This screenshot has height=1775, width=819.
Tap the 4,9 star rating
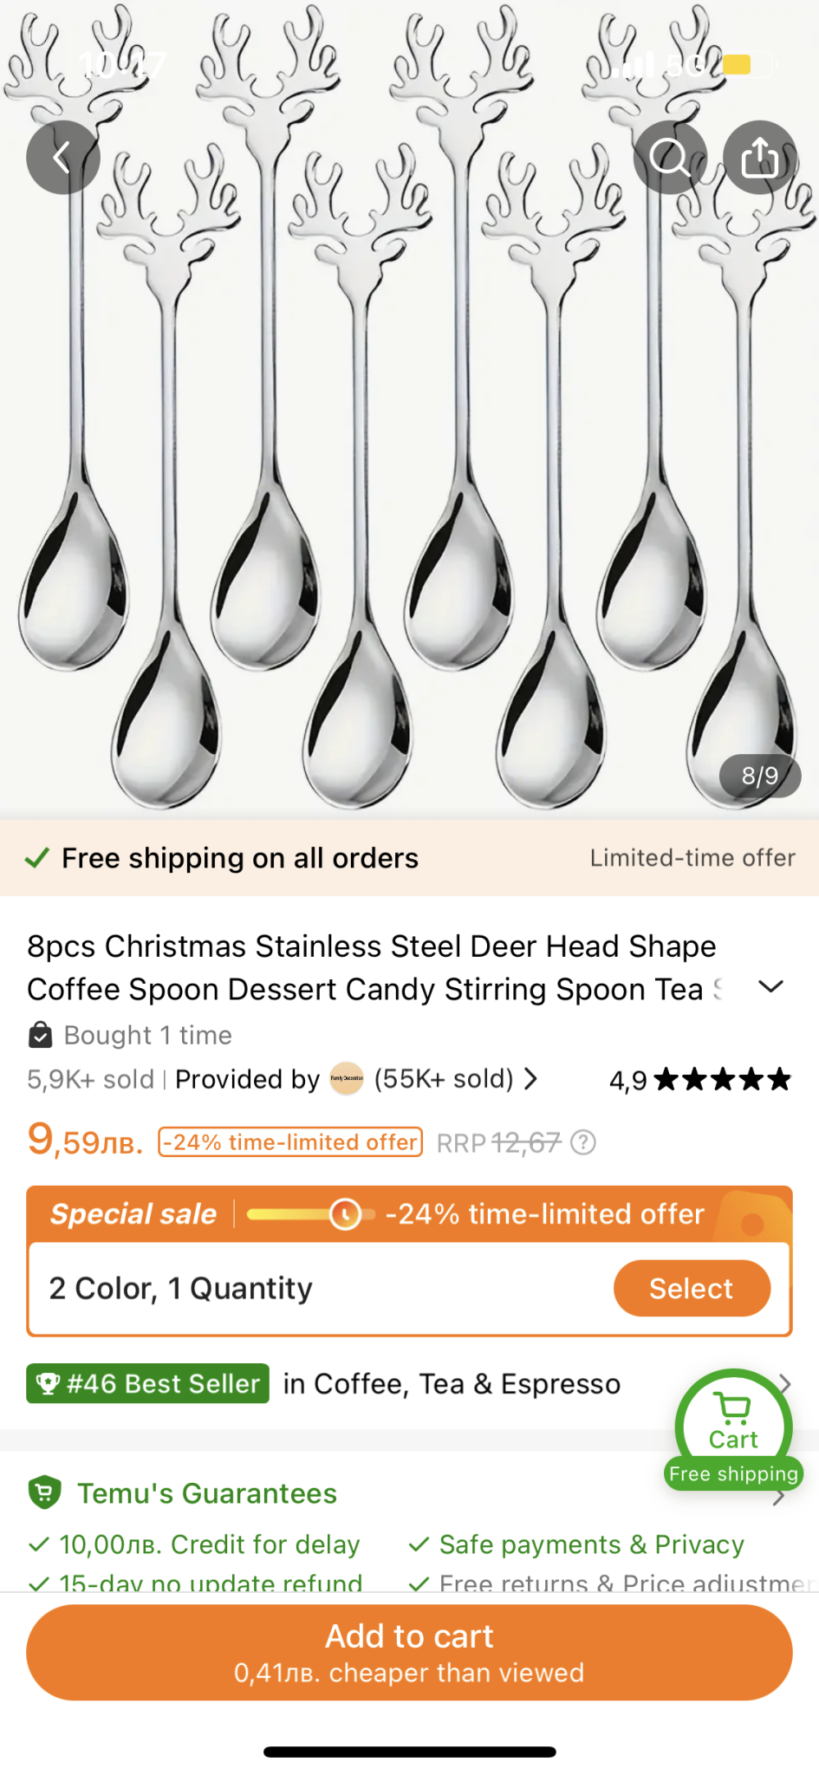coord(700,1080)
